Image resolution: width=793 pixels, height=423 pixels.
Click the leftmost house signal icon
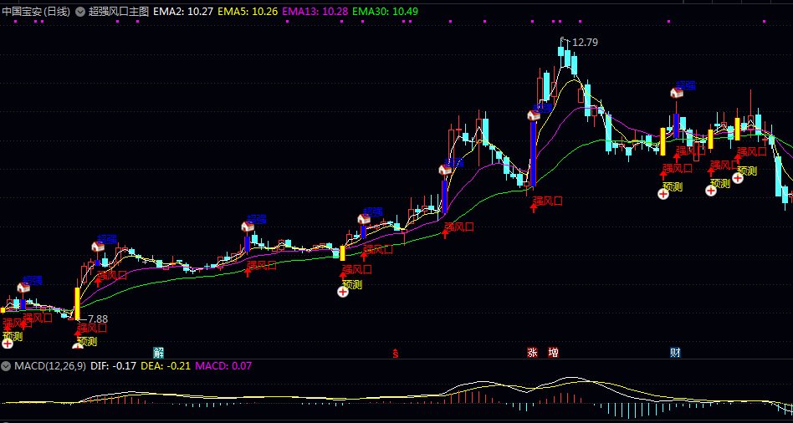23,288
